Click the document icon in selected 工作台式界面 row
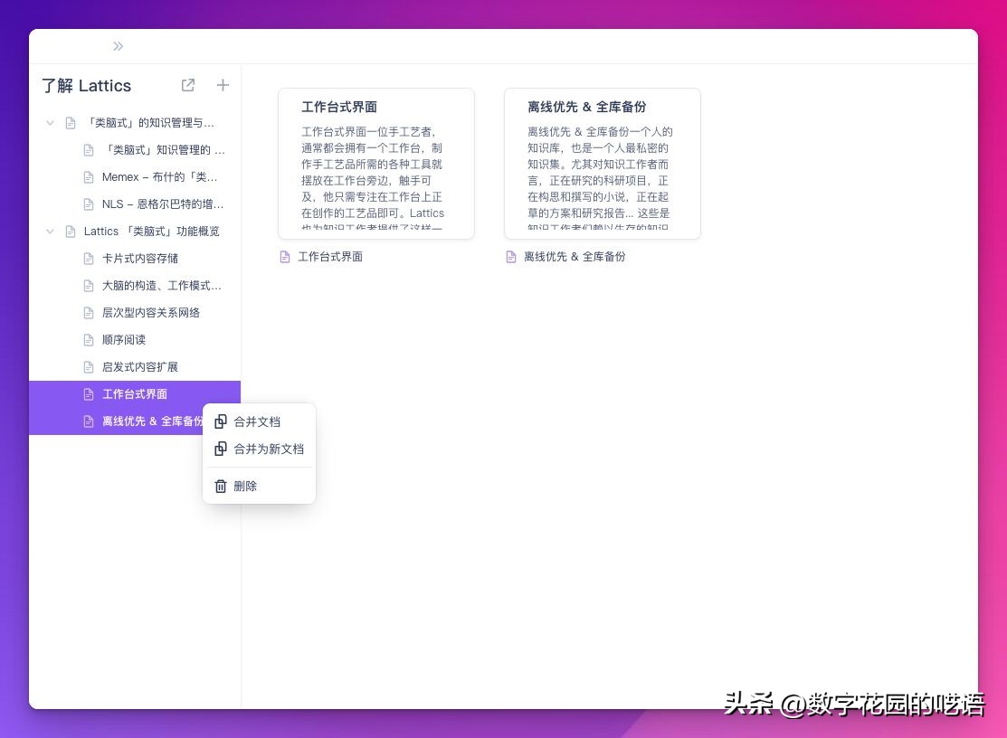 (89, 394)
